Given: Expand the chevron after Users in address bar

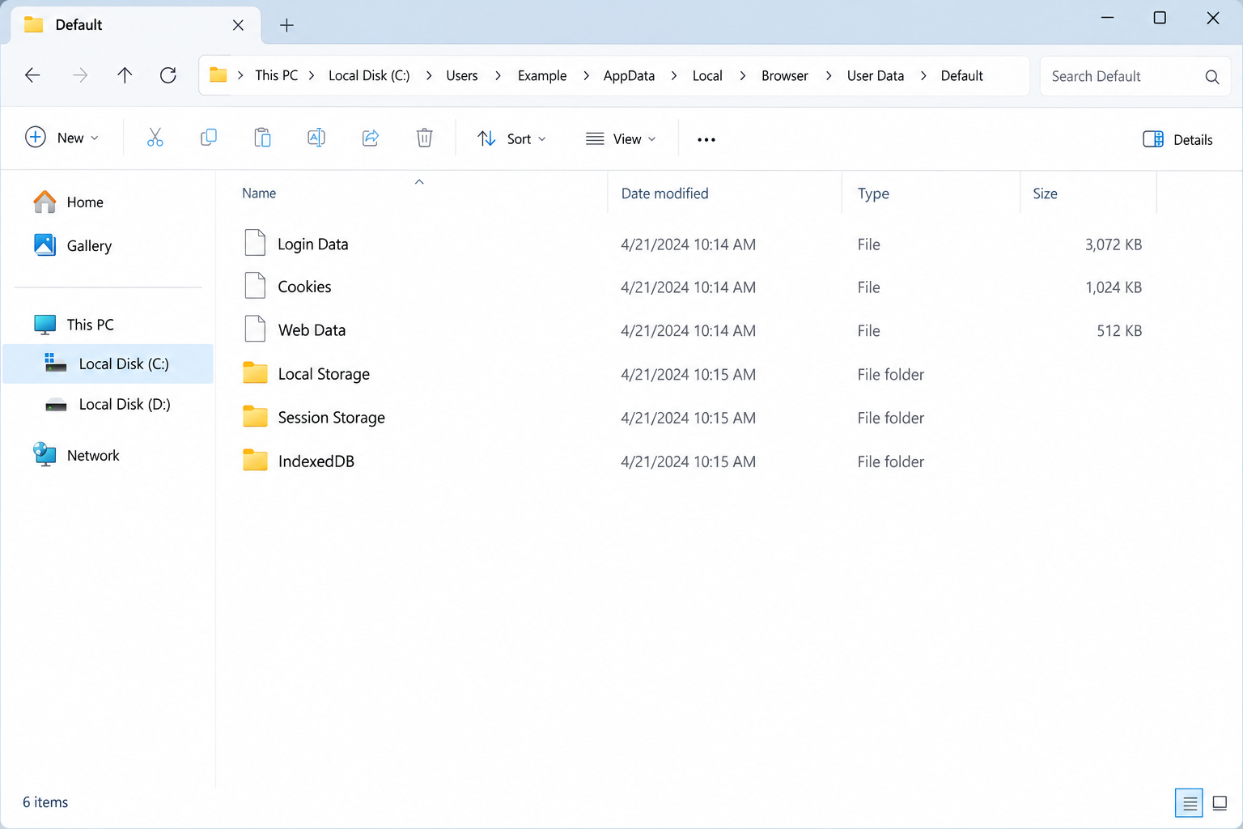Looking at the screenshot, I should [x=498, y=75].
